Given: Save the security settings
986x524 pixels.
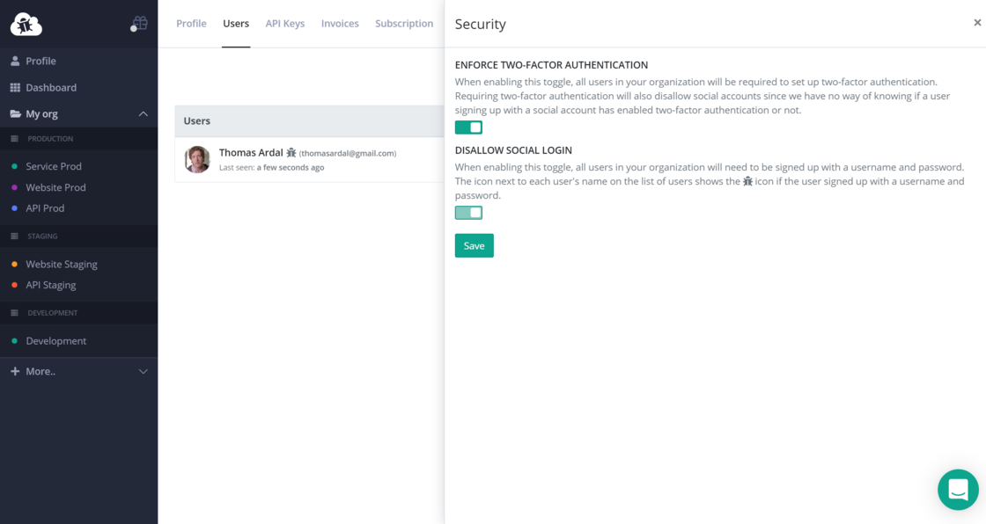Looking at the screenshot, I should point(475,245).
